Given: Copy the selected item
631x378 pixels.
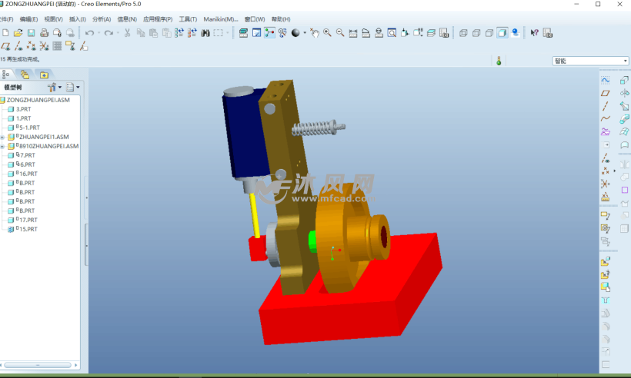Looking at the screenshot, I should [x=141, y=33].
